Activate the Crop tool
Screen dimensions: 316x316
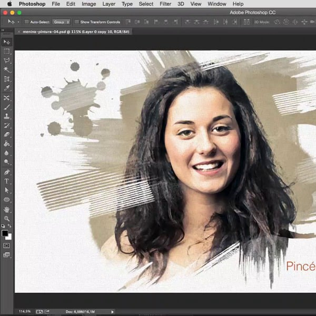(x=7, y=79)
